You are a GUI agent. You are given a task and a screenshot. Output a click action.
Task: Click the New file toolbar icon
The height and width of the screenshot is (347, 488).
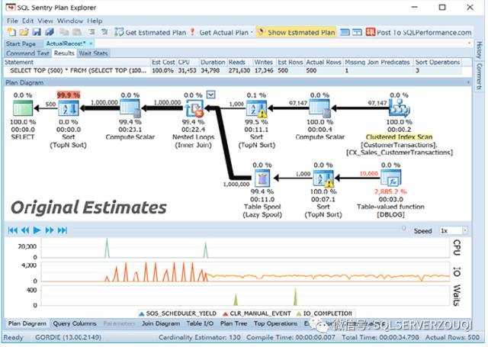(x=11, y=32)
